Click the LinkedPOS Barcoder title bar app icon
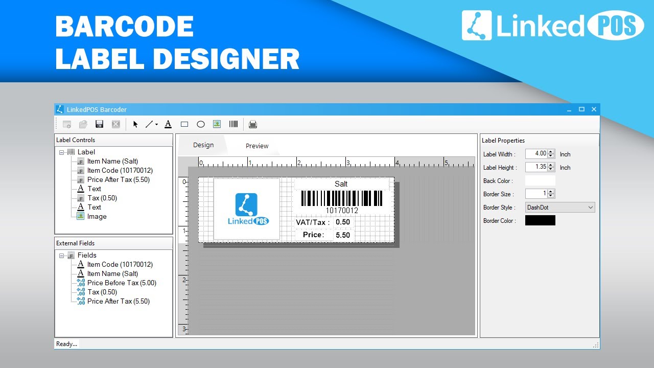The width and height of the screenshot is (654, 368). tap(60, 109)
